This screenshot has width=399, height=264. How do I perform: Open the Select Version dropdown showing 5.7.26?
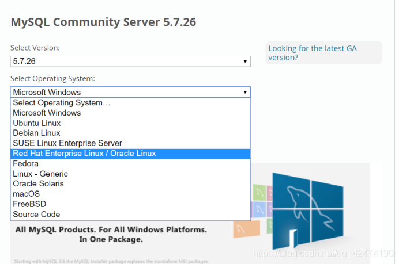pyautogui.click(x=130, y=62)
